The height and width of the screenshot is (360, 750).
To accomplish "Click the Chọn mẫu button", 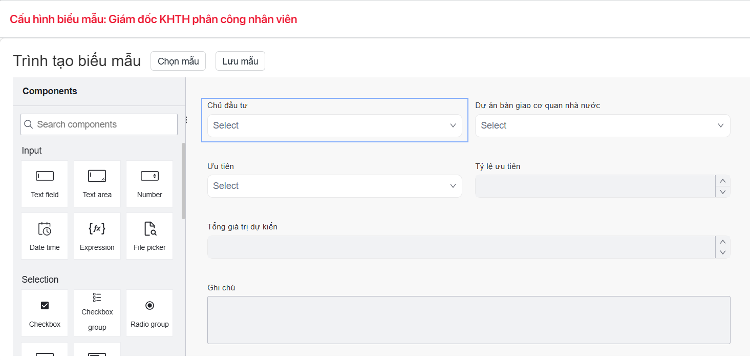I will (178, 61).
